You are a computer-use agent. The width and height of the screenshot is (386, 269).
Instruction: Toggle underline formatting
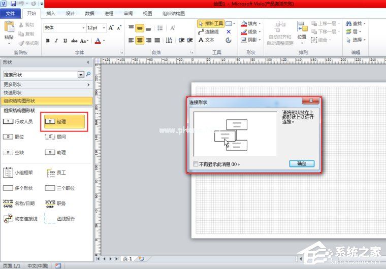click(x=65, y=41)
